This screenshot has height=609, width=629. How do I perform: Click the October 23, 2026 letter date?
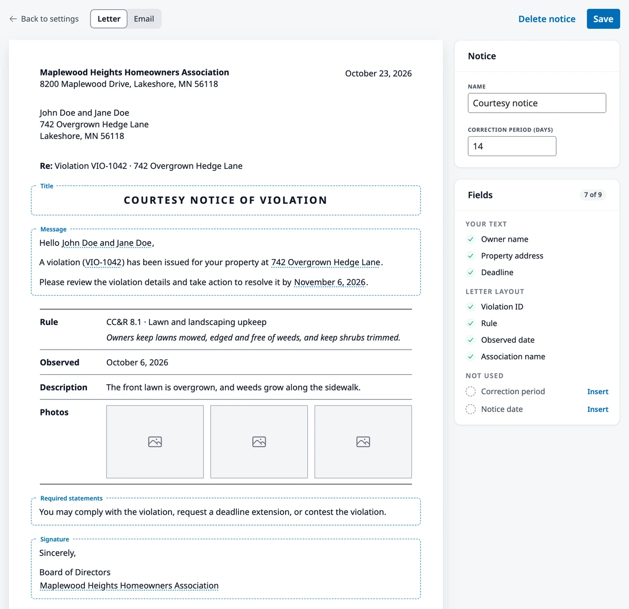pos(378,73)
